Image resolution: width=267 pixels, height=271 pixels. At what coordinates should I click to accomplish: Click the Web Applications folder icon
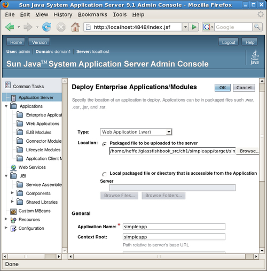coord(20,123)
